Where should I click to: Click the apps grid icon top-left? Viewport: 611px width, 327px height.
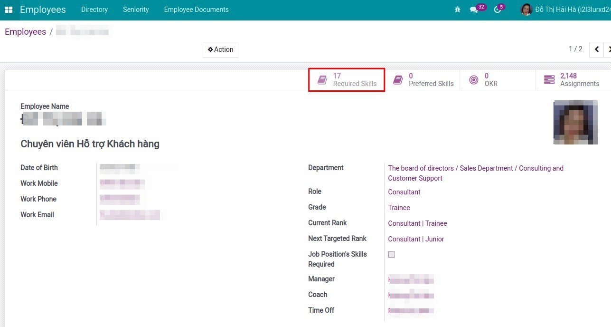8,9
